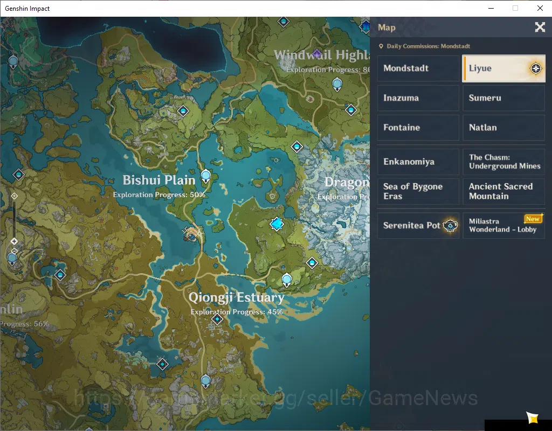Select teleport waypoint southwest of Qiongji Estuary

162,364
